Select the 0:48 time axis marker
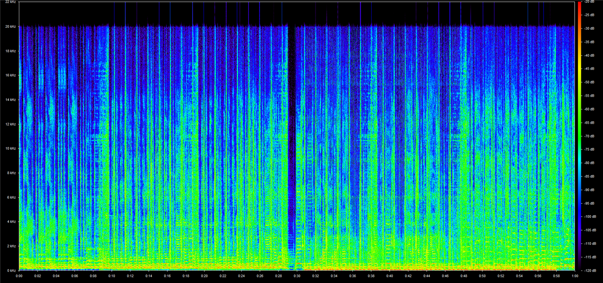This screenshot has width=603, height=283. 464,275
